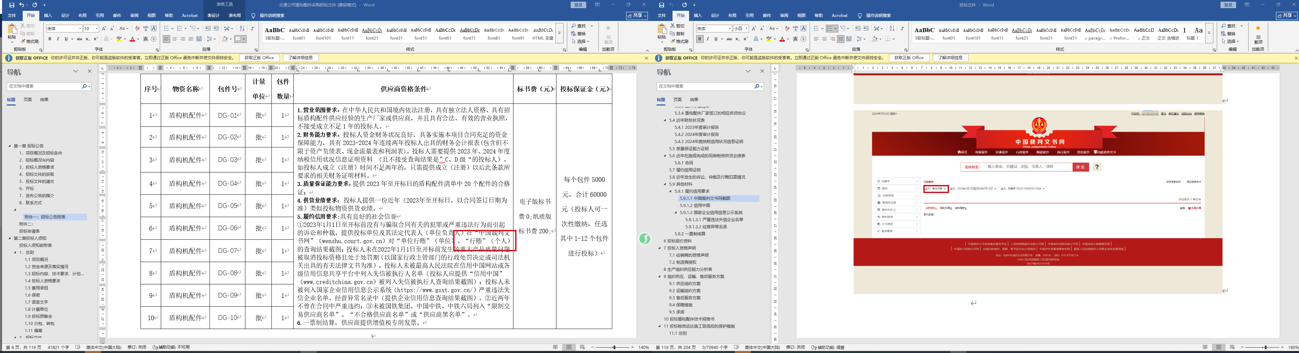Viewport: 1299px width, 353px height.
Task: Toggle Italic in the left window's ribbon
Action: tap(58, 39)
